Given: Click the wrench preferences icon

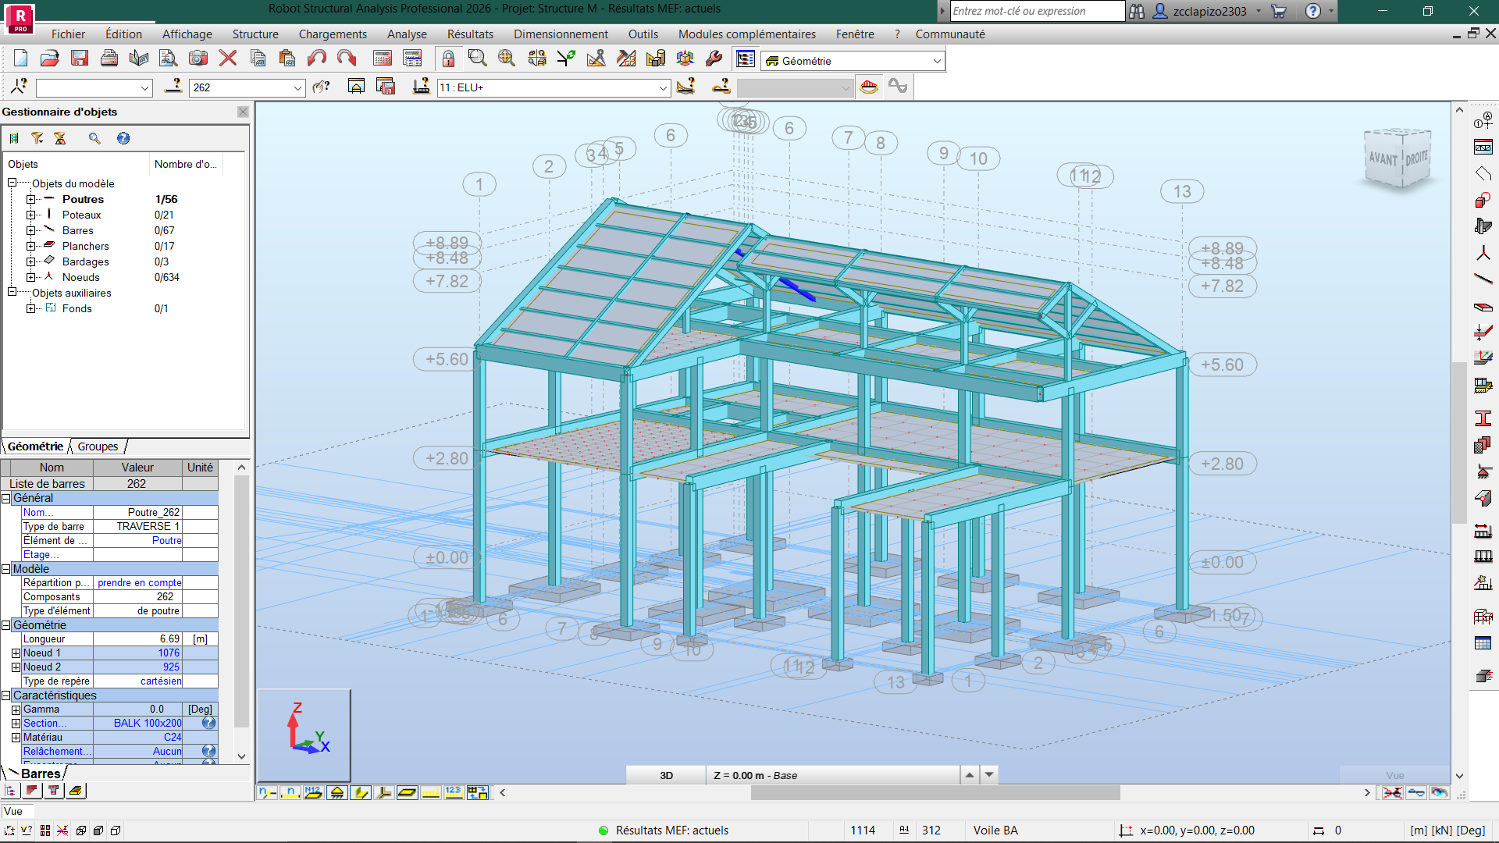Looking at the screenshot, I should pyautogui.click(x=714, y=59).
